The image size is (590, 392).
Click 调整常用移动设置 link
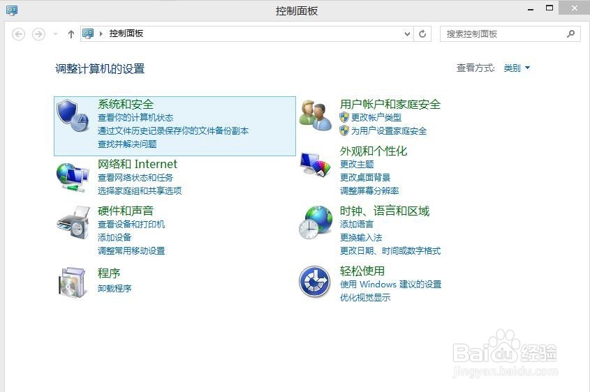coord(131,250)
